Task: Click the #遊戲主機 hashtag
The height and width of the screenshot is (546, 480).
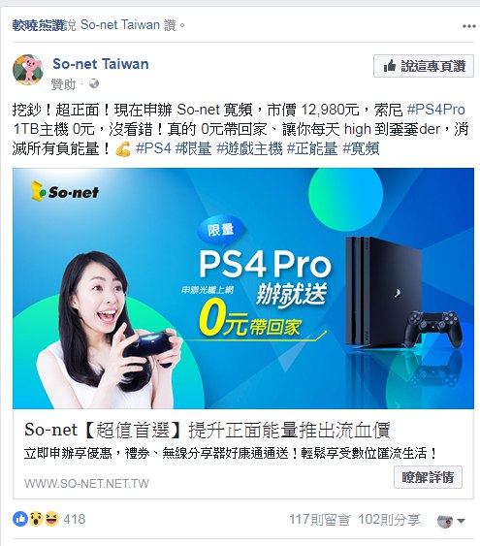Action: [249, 149]
